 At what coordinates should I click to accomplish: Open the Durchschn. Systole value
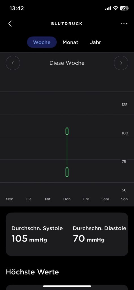tap(29, 238)
